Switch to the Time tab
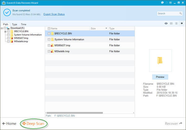Screen dimensions: 186x130 click(x=24, y=24)
